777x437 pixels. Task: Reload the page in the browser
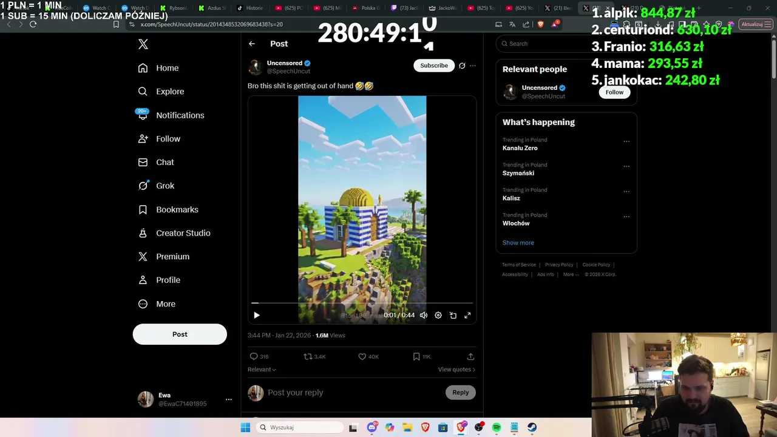tap(33, 24)
